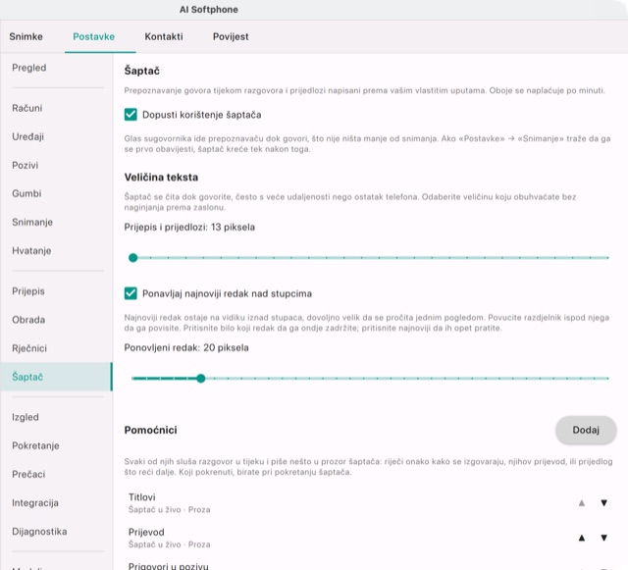Viewport: 628px width, 570px height.
Task: Open Pregled in the settings sidebar
Action: [x=56, y=68]
